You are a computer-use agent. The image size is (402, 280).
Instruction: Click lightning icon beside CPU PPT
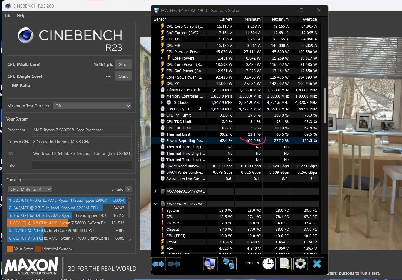click(163, 83)
